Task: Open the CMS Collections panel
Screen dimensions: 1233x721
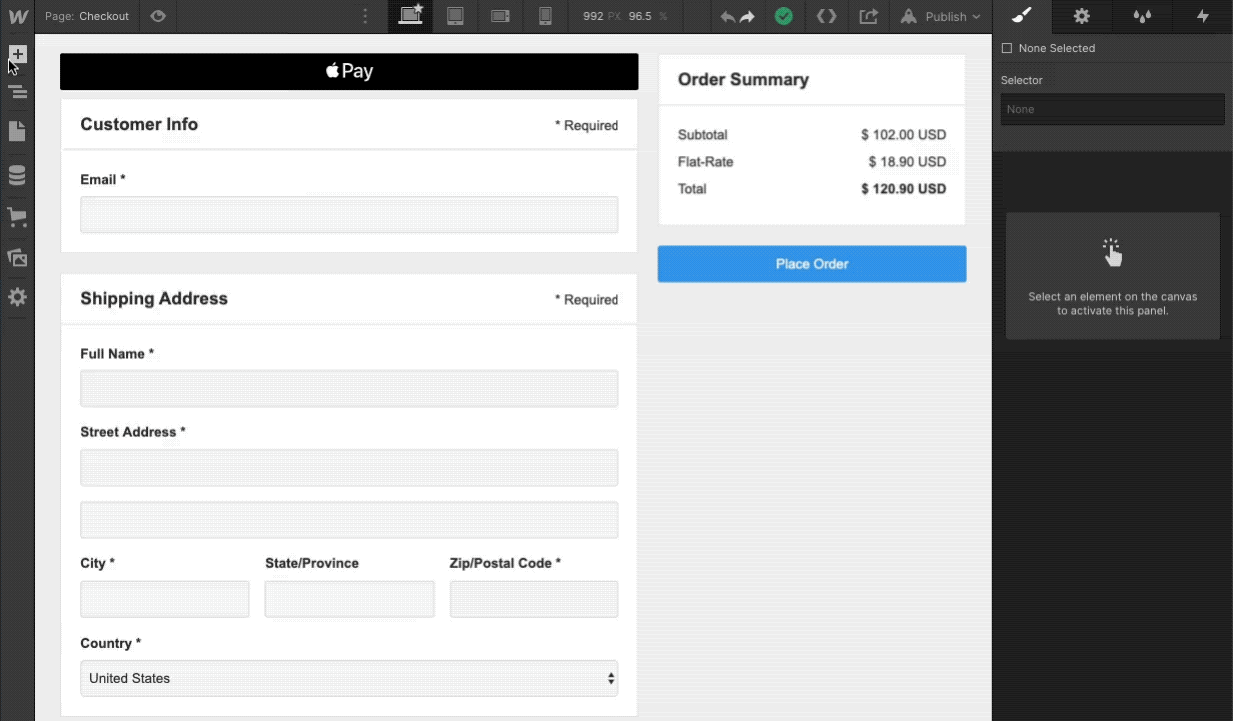Action: pos(17,174)
